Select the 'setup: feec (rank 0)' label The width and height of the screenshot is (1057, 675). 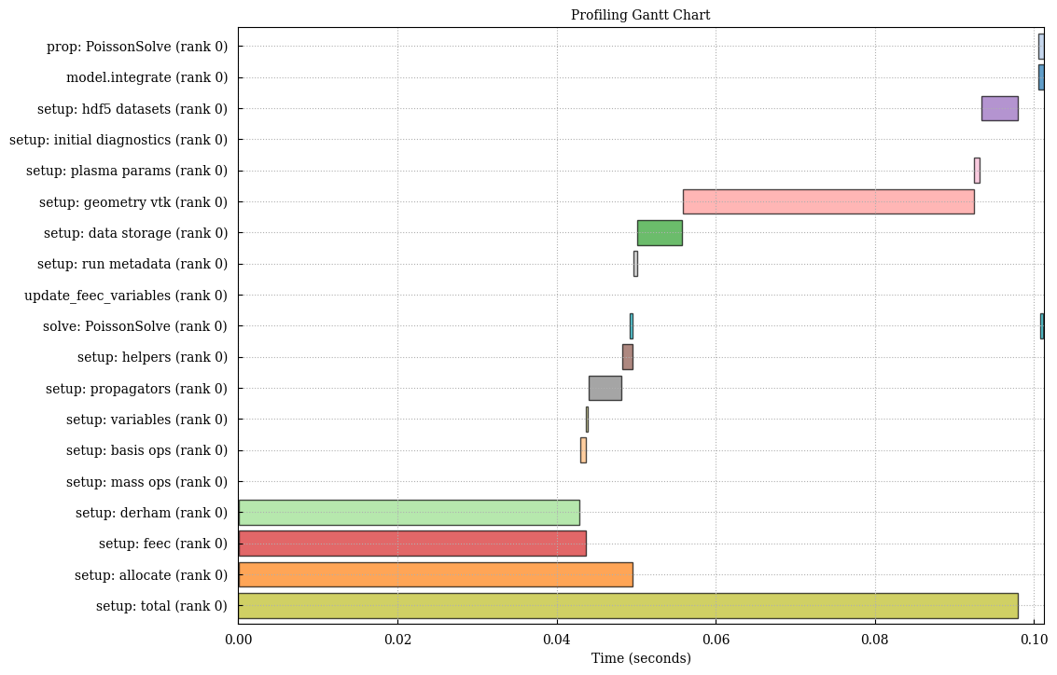163,544
